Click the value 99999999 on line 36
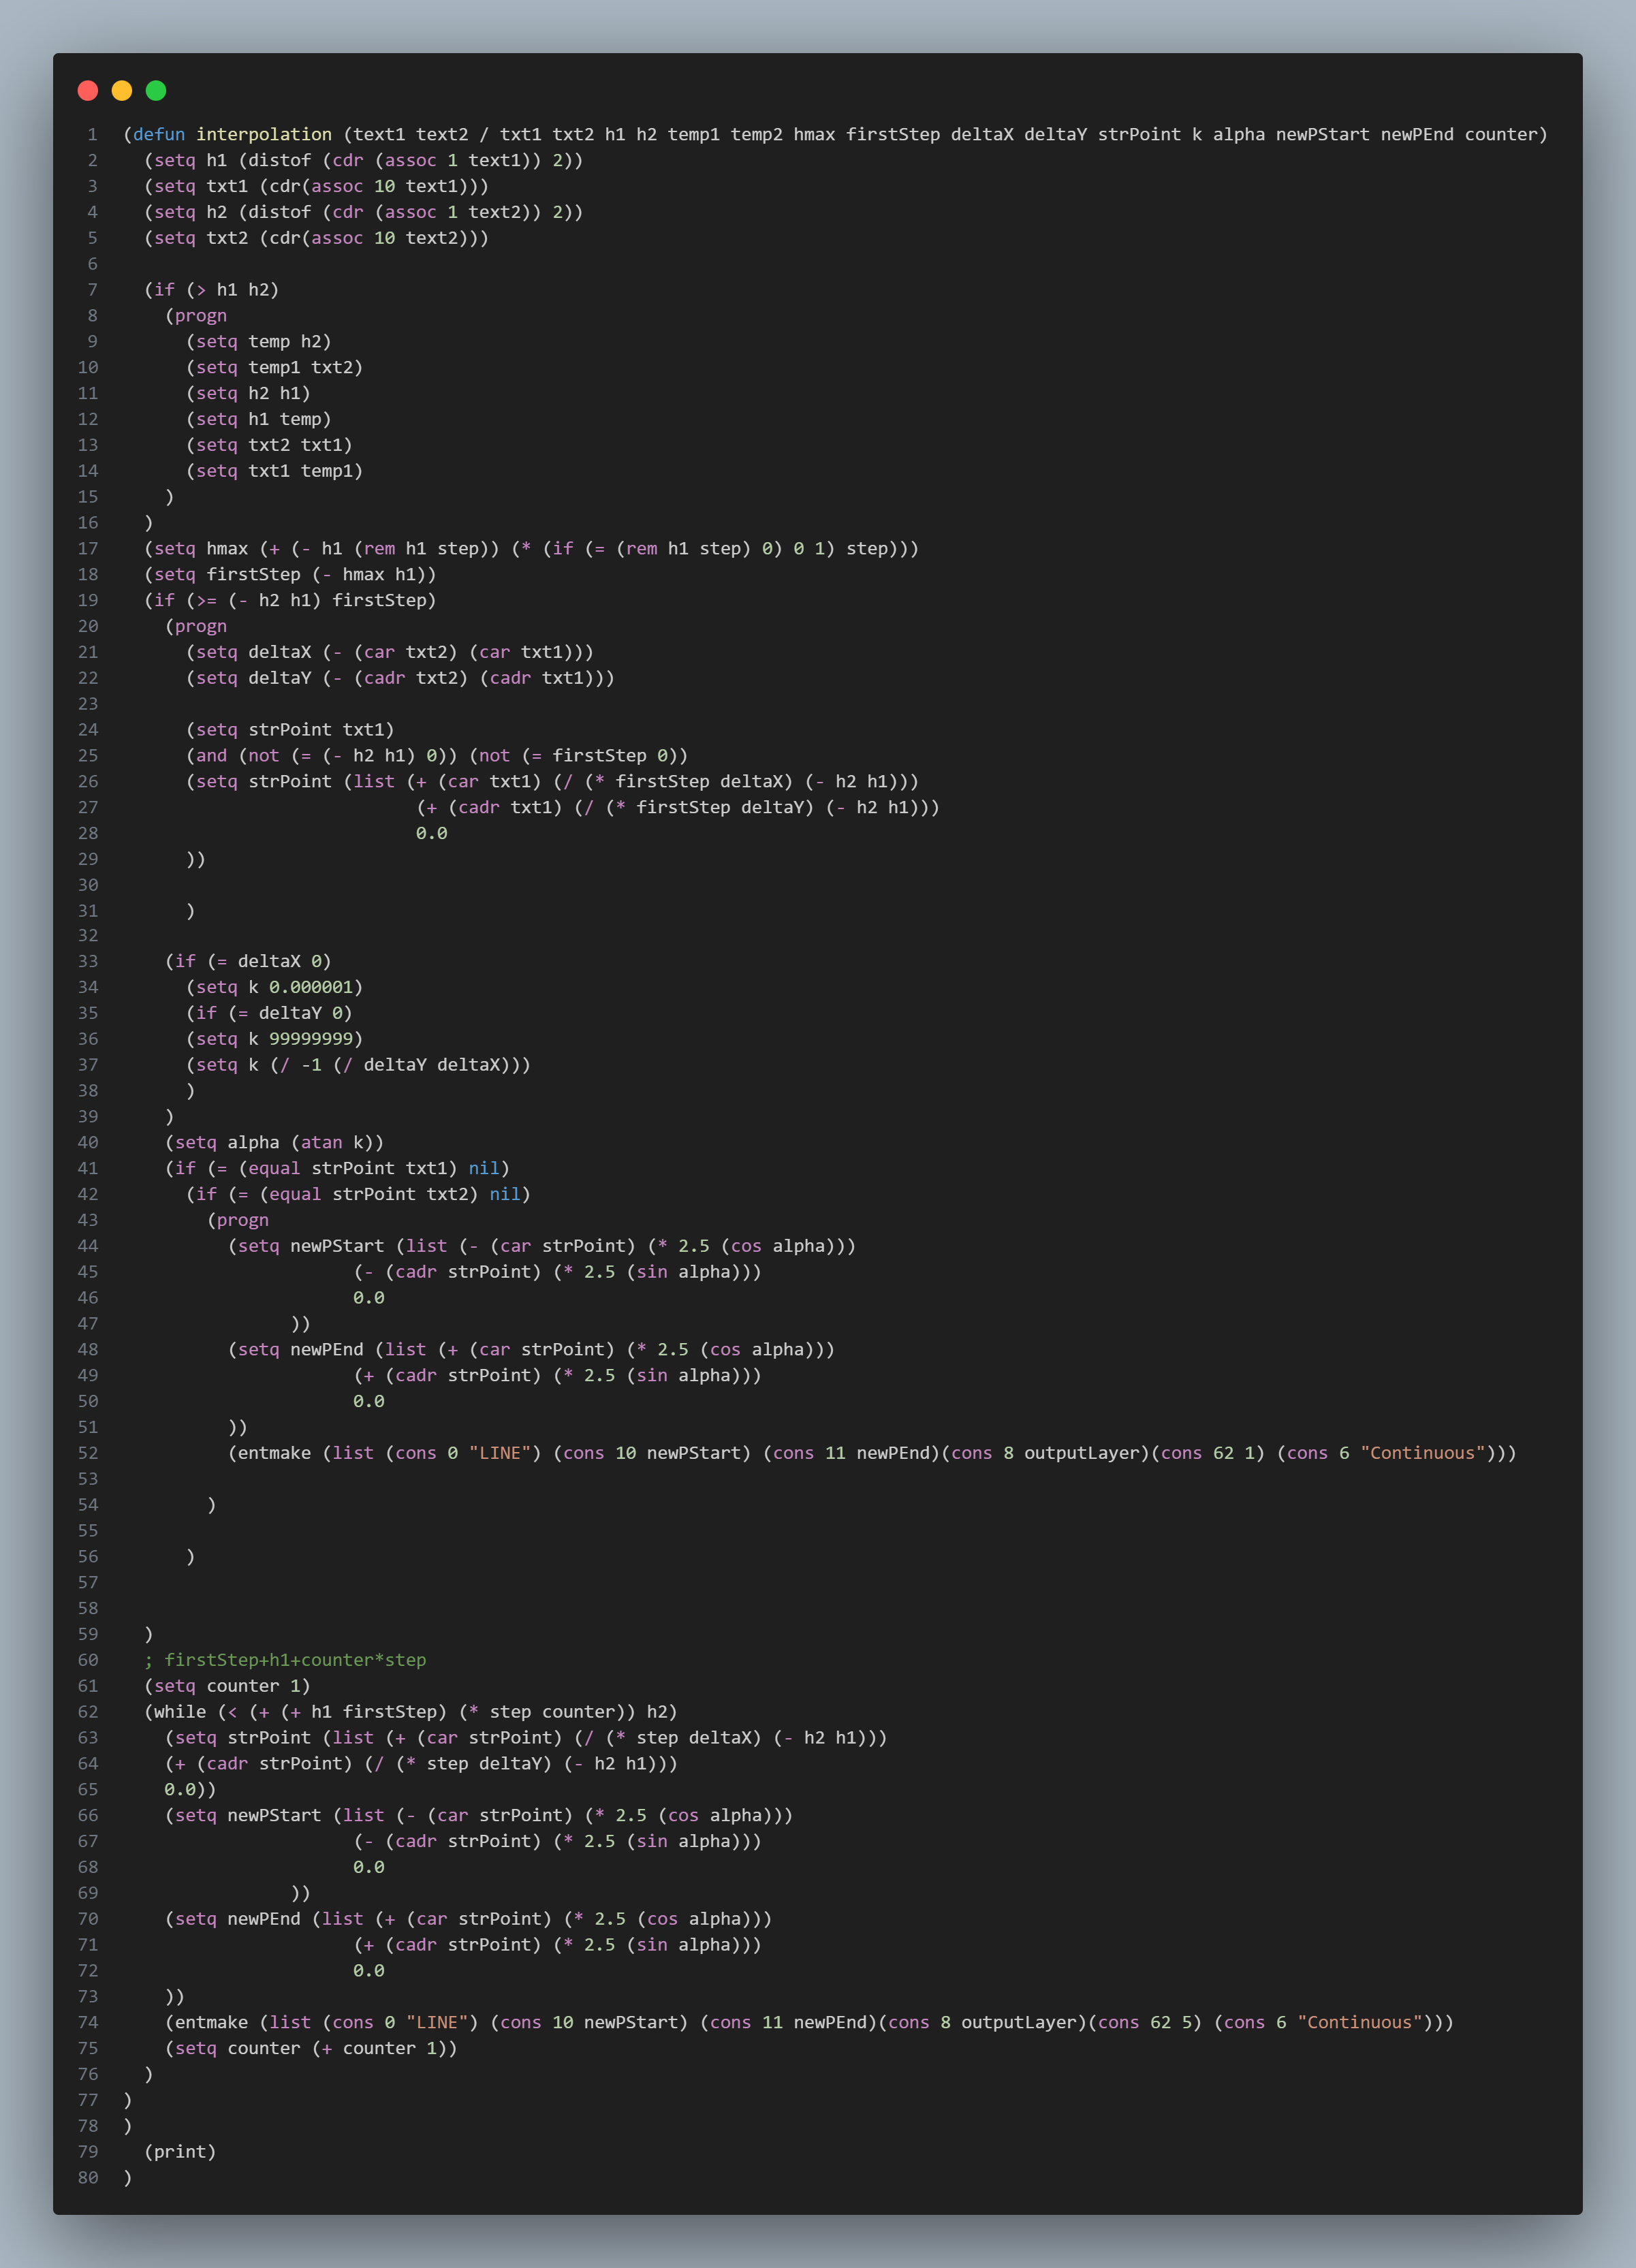The image size is (1636, 2268). [x=311, y=1039]
